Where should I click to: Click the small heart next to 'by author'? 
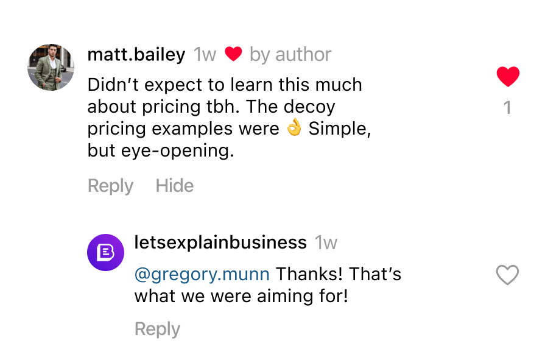233,54
